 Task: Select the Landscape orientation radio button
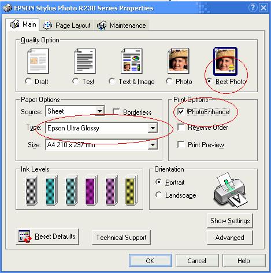pyautogui.click(x=158, y=195)
